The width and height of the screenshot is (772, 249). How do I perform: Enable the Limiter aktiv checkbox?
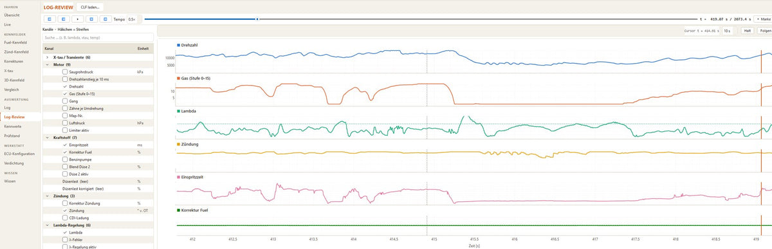pos(65,130)
